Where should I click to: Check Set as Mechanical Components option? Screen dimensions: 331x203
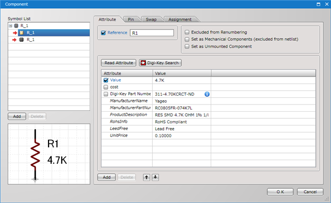click(187, 40)
